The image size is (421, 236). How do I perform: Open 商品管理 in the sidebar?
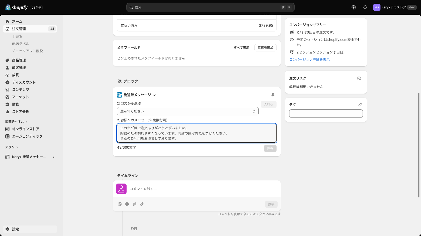(x=30, y=60)
